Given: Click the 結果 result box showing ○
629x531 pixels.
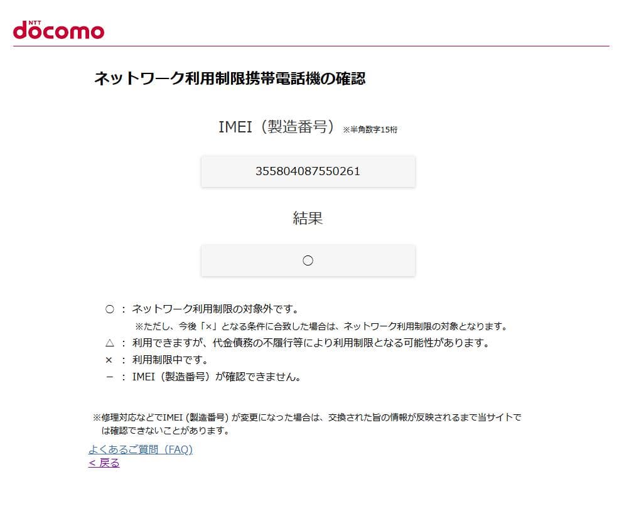Looking at the screenshot, I should pos(308,260).
